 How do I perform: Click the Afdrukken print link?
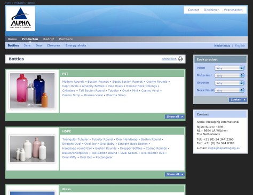point(169,59)
